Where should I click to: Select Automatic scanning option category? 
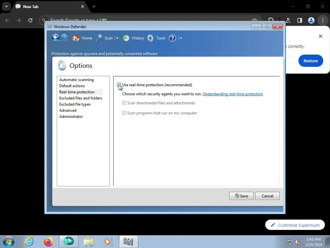(x=76, y=80)
